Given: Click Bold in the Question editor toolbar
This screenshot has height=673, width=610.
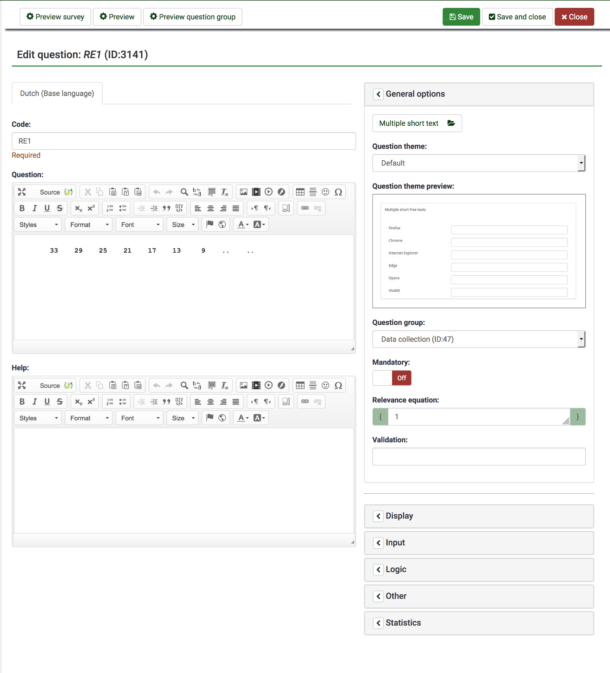Looking at the screenshot, I should [x=22, y=208].
